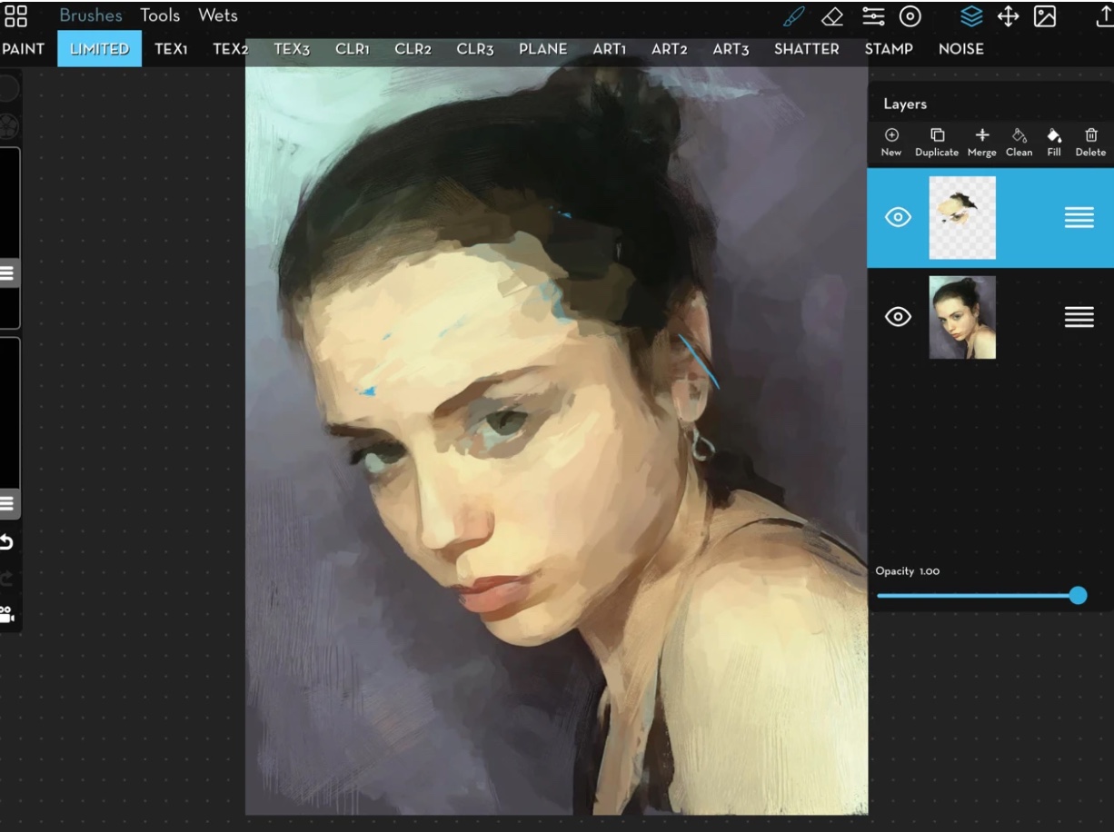Undo the last stroke
Image resolution: width=1114 pixels, height=832 pixels.
[x=6, y=542]
